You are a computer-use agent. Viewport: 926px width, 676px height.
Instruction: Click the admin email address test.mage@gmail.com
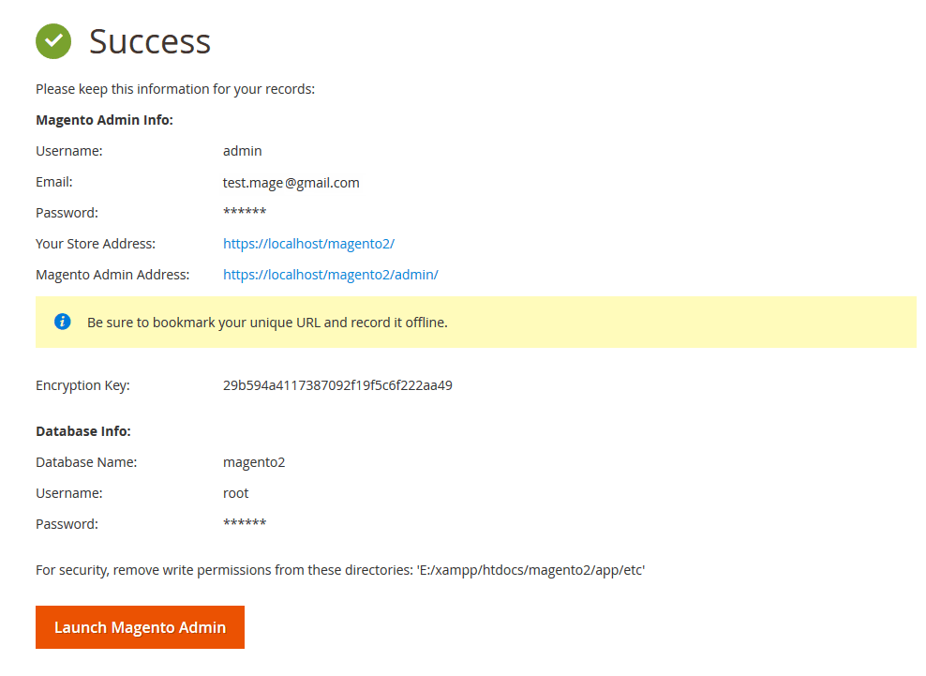click(x=291, y=183)
